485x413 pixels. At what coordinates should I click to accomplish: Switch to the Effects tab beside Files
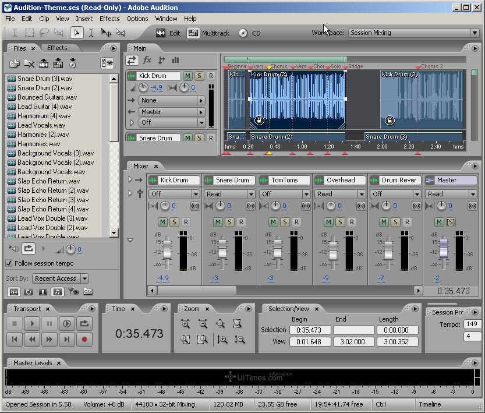pos(57,48)
